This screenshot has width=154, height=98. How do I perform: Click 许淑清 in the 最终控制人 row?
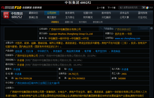pyautogui.click(x=21, y=65)
